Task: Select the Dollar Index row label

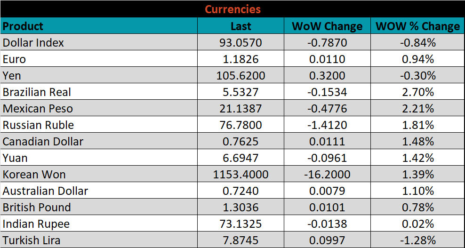Action: click(33, 43)
